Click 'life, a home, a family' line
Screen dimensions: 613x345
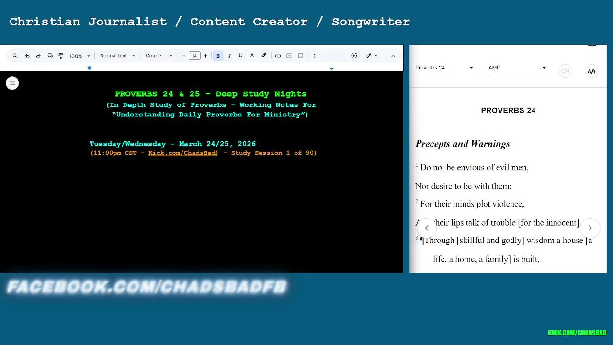coord(486,259)
